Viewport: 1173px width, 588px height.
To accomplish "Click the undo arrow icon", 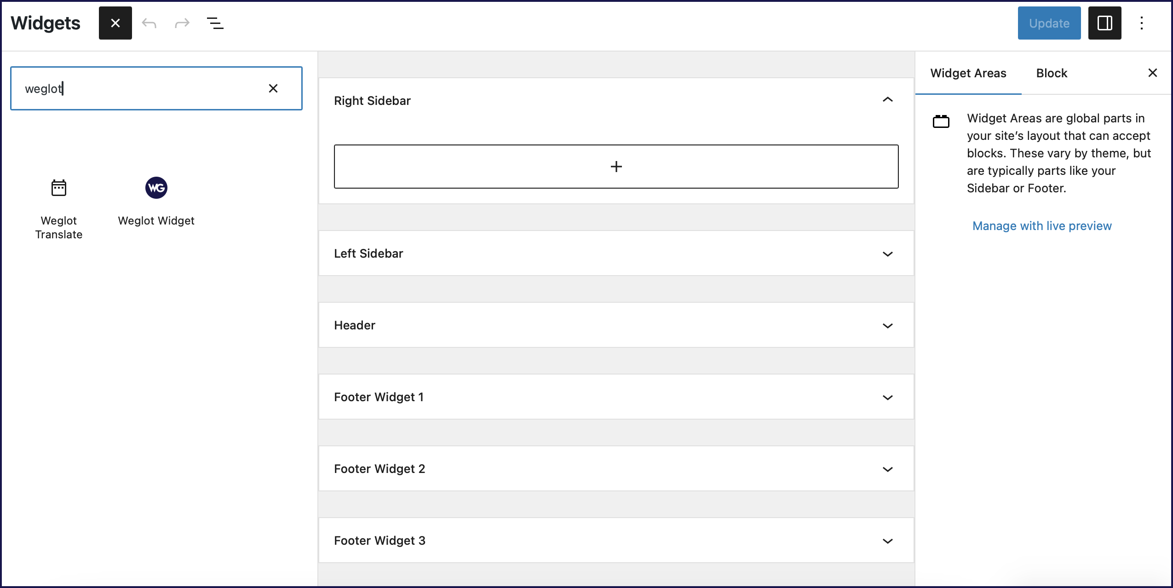I will point(149,23).
